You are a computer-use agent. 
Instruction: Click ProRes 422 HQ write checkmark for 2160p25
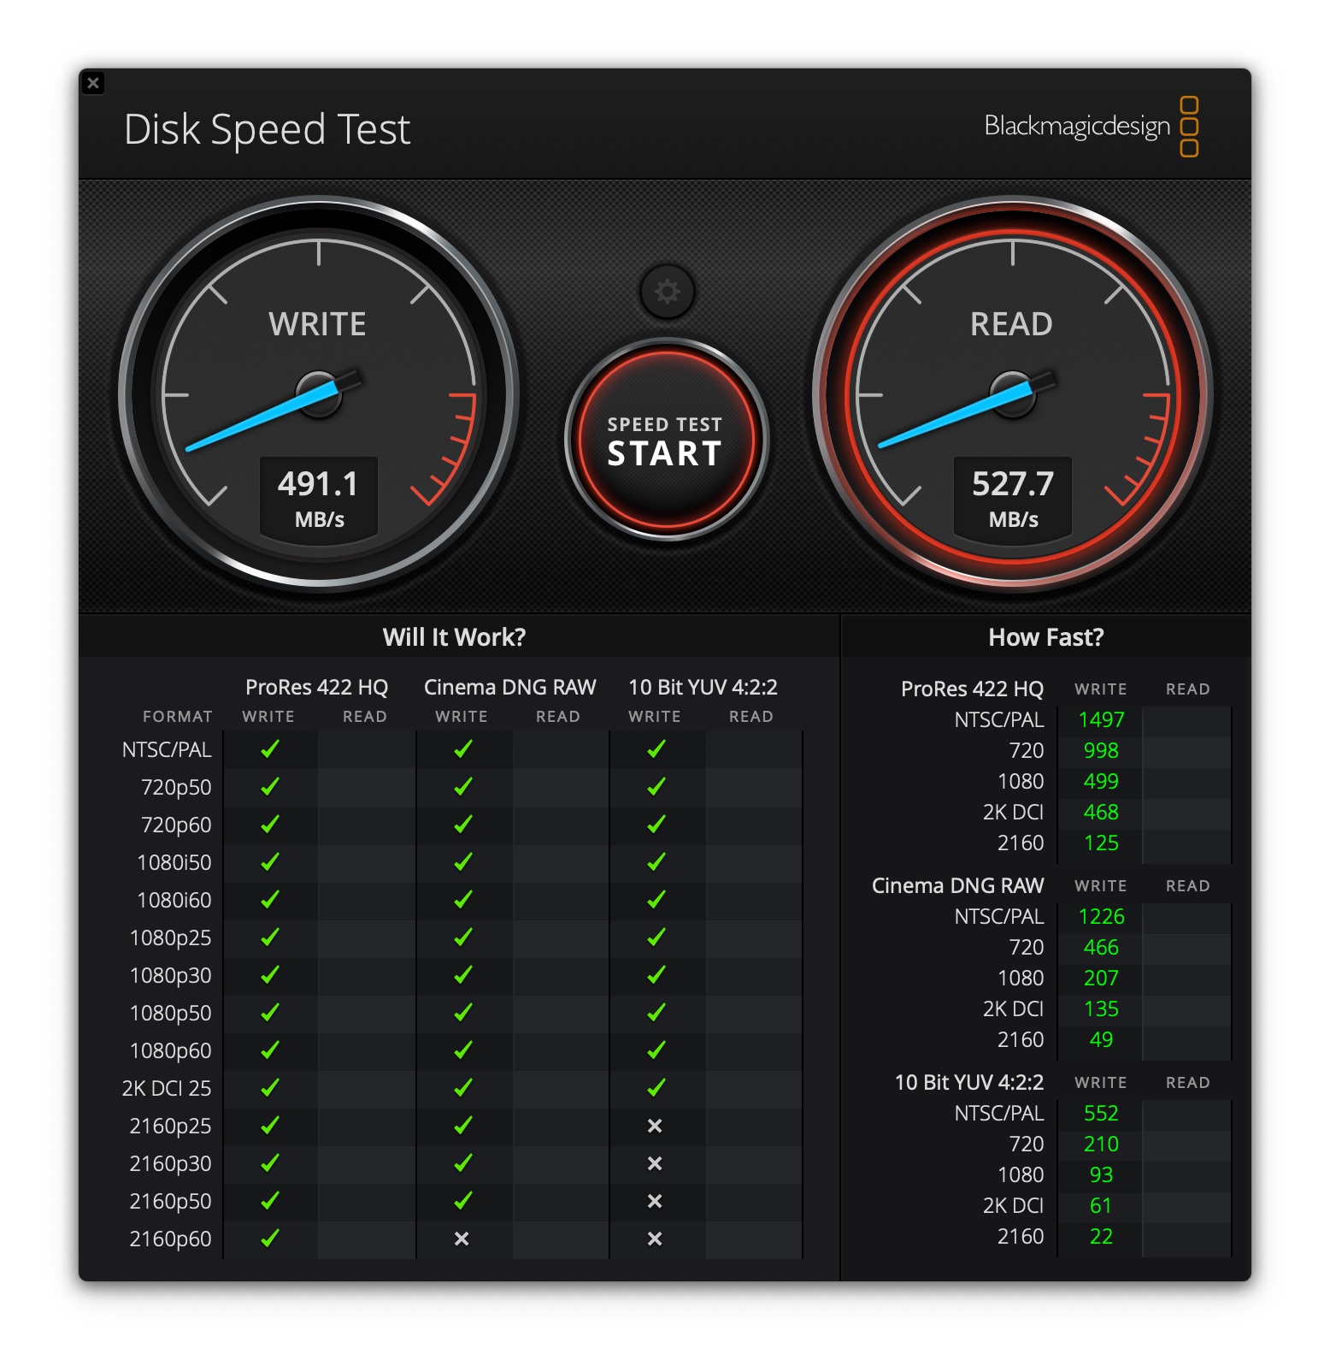point(270,1126)
